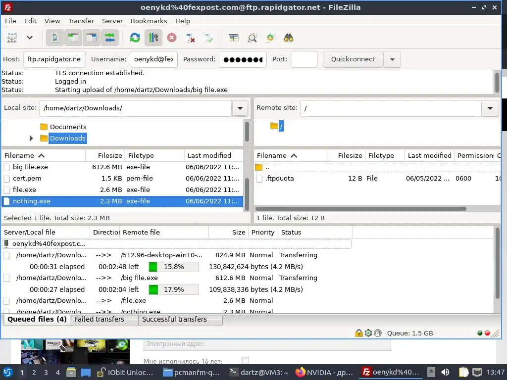Switch to workspace 2 in taskbar

point(34,373)
